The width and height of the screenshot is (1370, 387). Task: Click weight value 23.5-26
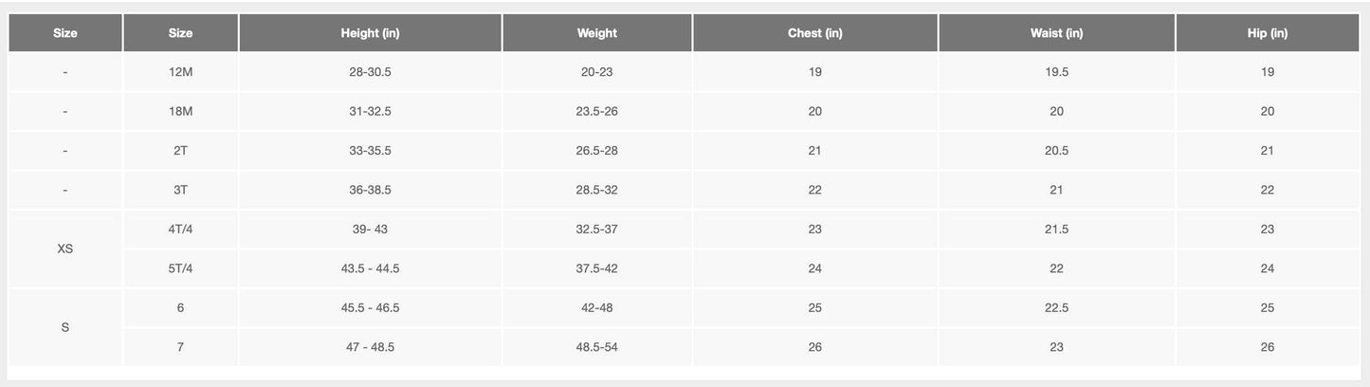[597, 111]
